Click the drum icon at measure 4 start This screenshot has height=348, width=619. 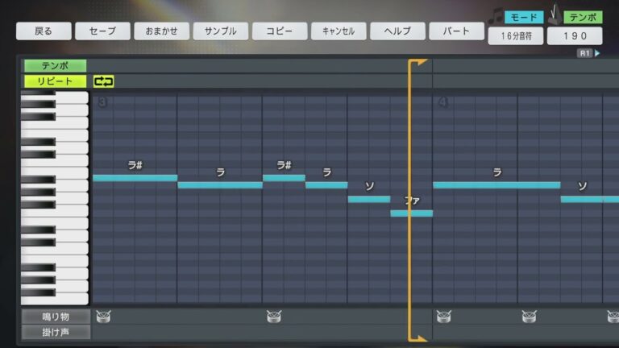[x=444, y=317]
